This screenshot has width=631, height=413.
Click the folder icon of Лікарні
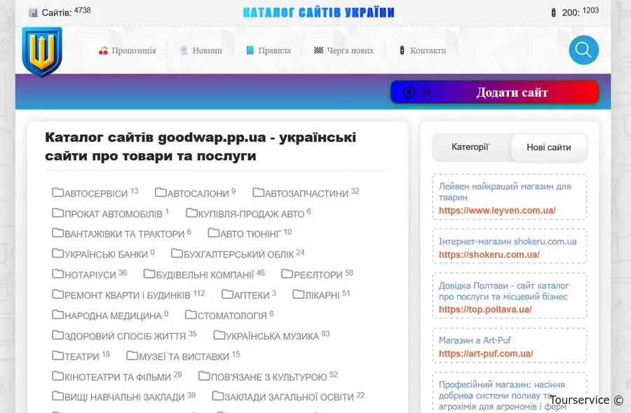coord(299,295)
